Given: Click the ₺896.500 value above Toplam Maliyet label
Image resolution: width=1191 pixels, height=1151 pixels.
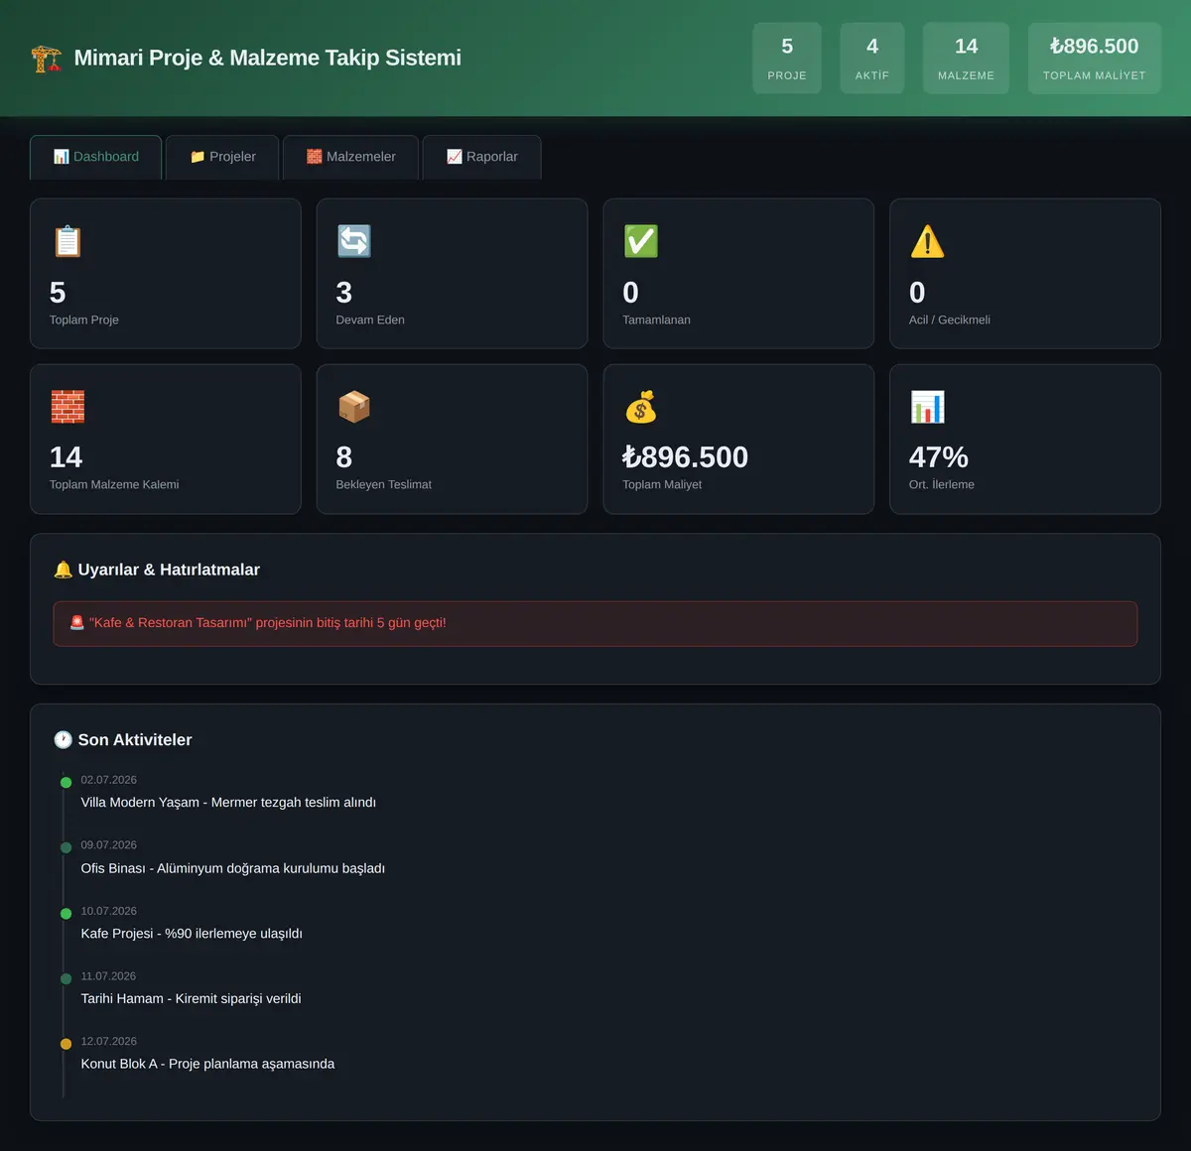Looking at the screenshot, I should pos(686,457).
